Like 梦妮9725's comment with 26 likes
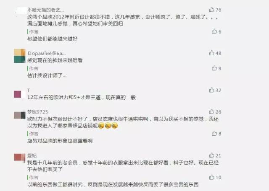 (x=212, y=111)
